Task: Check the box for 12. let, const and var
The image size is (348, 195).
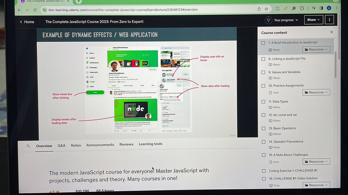Action: tap(263, 115)
